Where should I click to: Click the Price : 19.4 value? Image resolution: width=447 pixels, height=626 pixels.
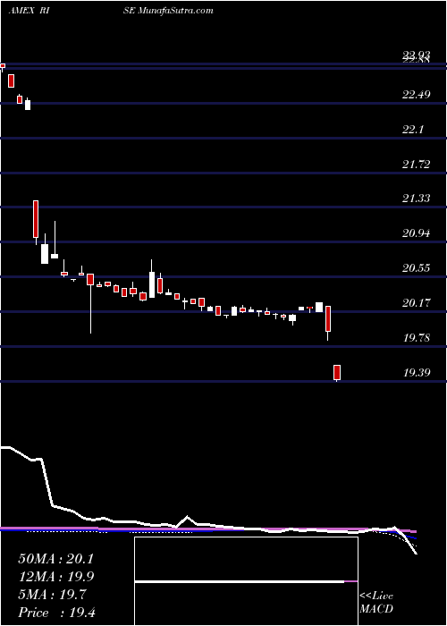point(55,613)
